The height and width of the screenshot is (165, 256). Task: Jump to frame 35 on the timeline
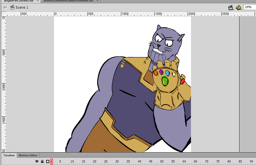point(128,161)
